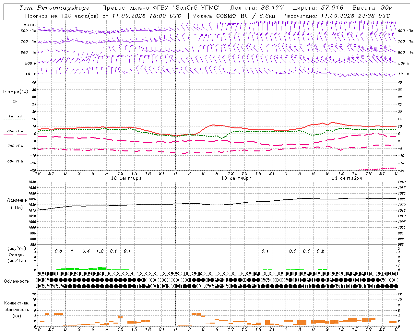Click the 700 гПа temperature legend line sample
This screenshot has height=332, width=415.
[15, 150]
